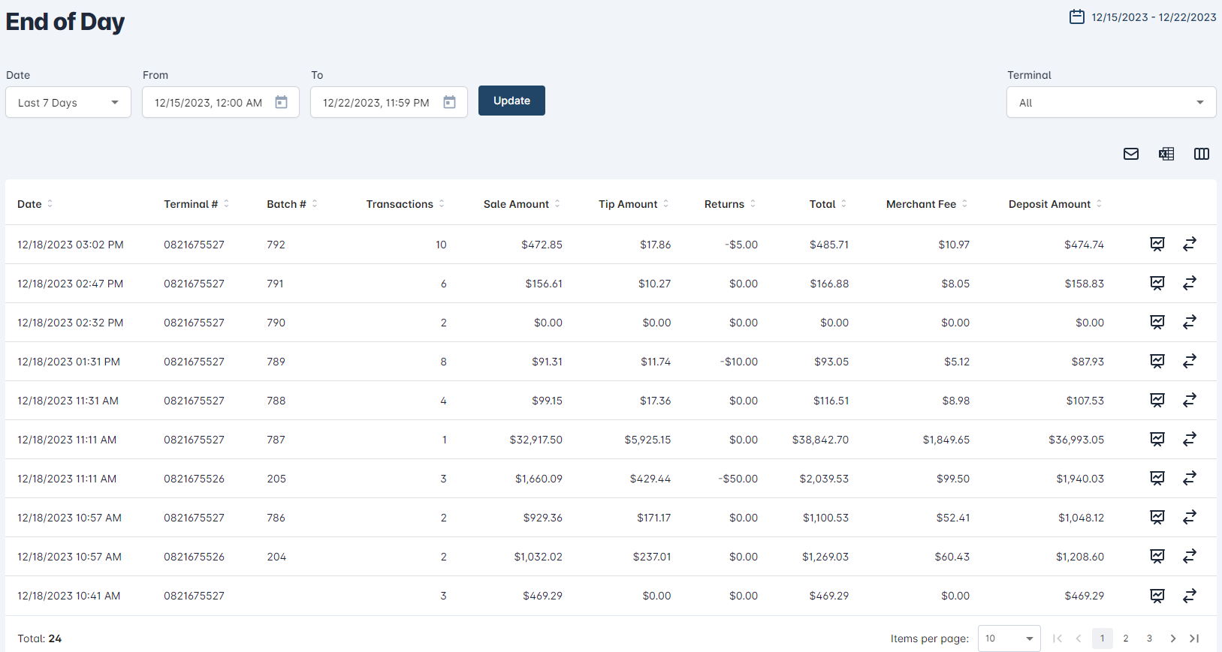Export table using the Excel icon

[1166, 154]
